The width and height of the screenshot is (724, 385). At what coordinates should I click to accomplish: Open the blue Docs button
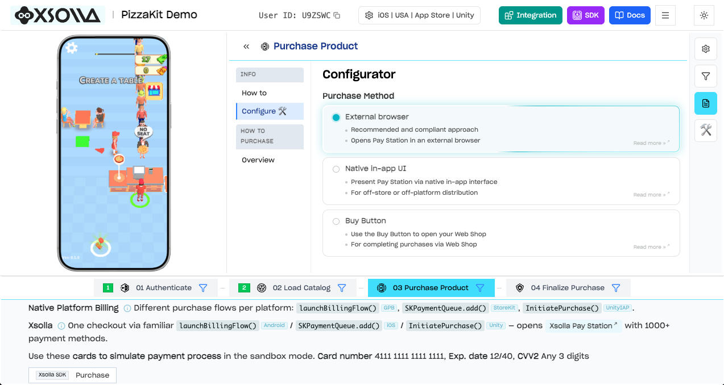point(630,15)
